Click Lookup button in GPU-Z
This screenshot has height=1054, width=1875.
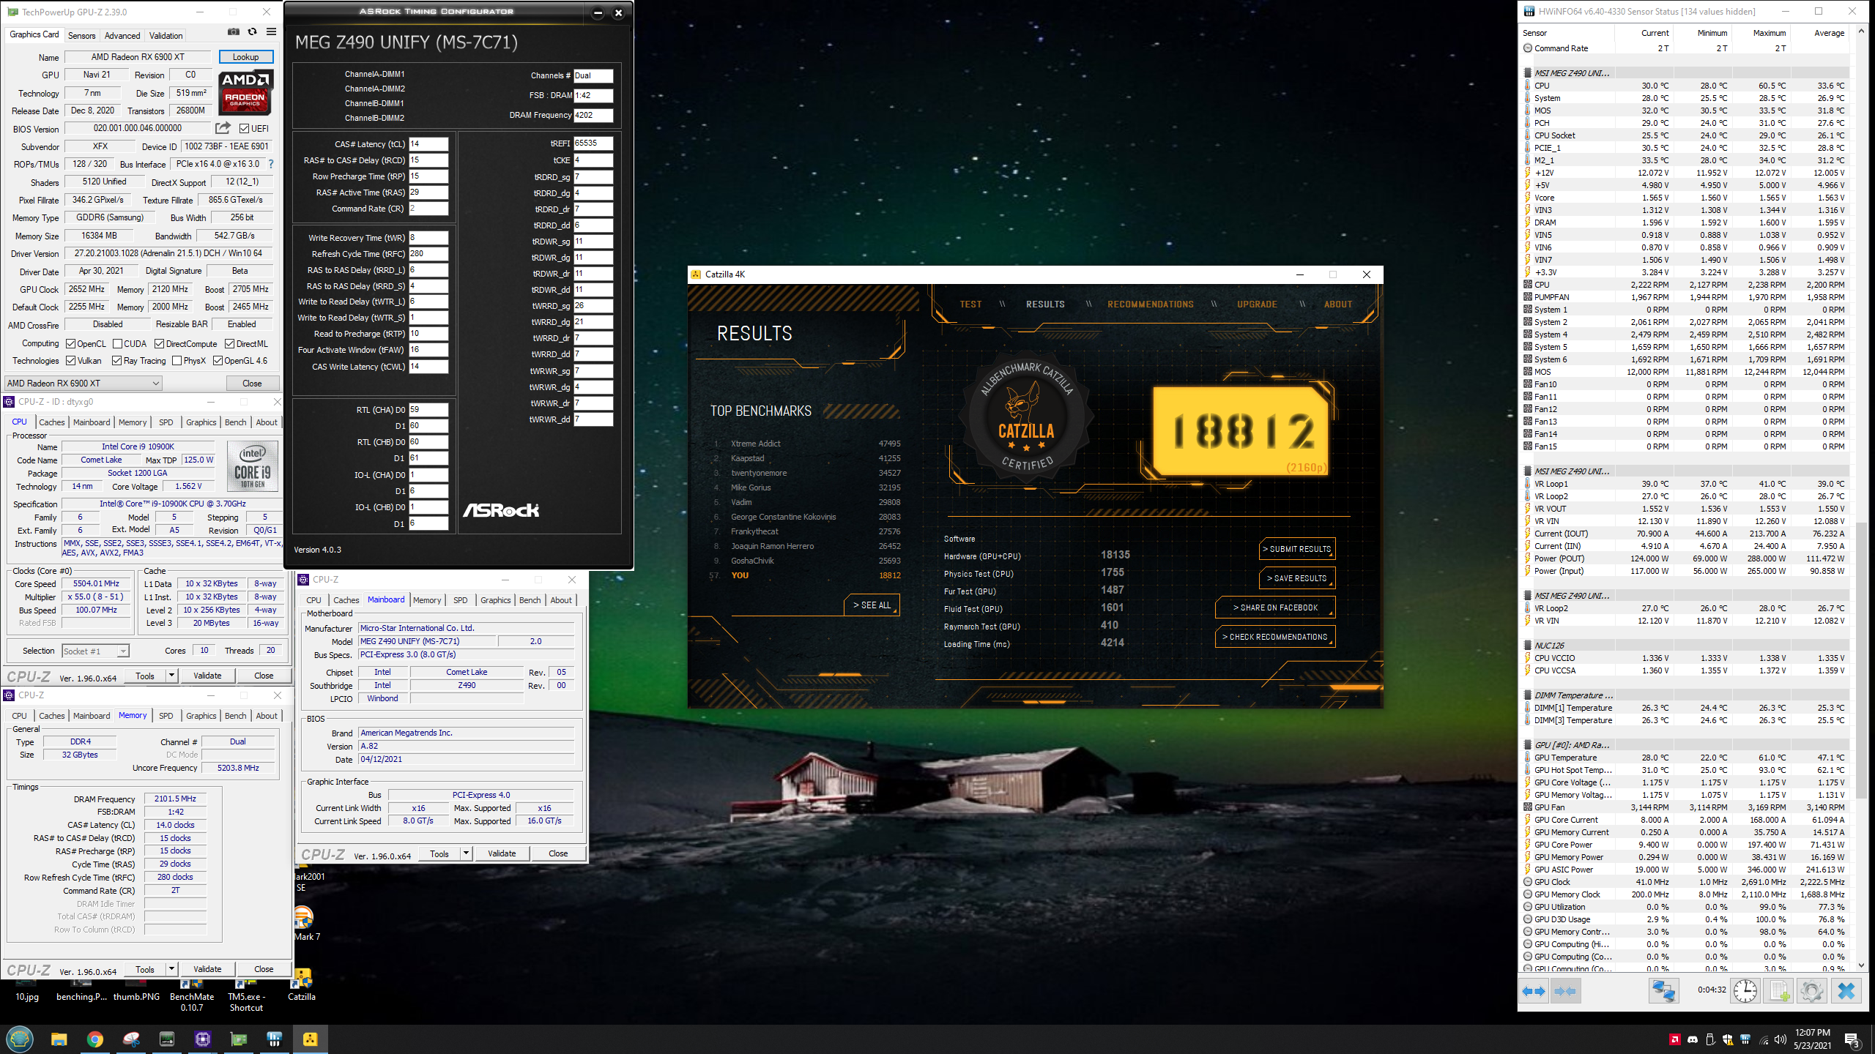pyautogui.click(x=245, y=57)
